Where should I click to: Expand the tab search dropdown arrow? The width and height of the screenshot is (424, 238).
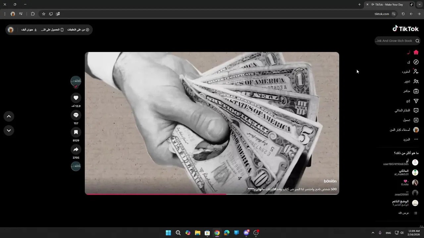pos(420,5)
